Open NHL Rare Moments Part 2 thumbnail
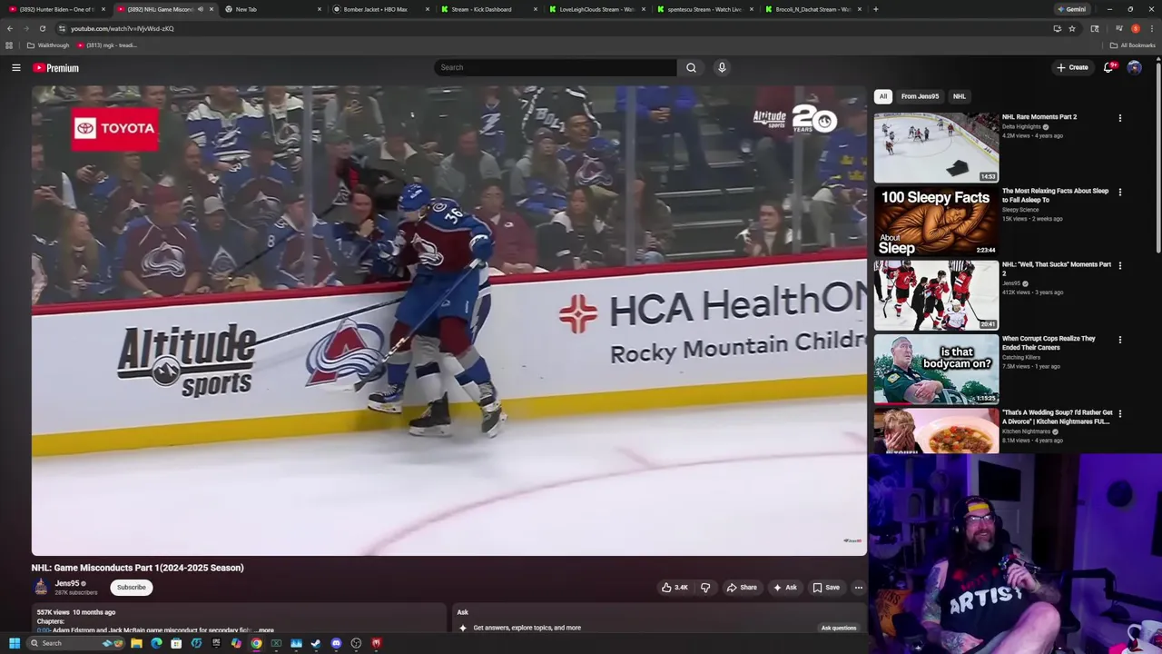The height and width of the screenshot is (654, 1162). click(x=936, y=147)
